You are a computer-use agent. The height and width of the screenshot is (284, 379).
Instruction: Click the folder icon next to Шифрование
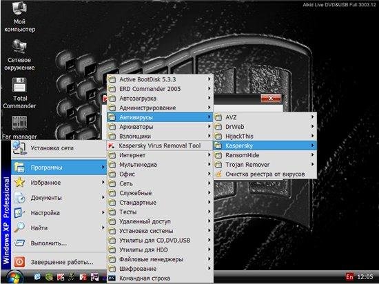point(112,269)
